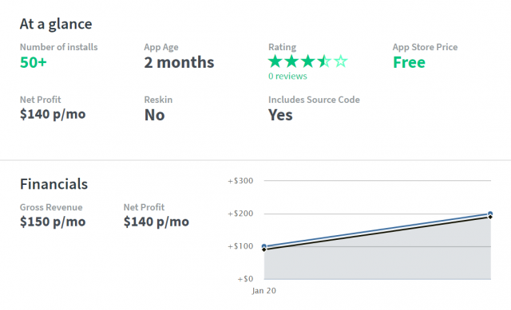
Task: Click the Financials section heading
Action: 53,184
